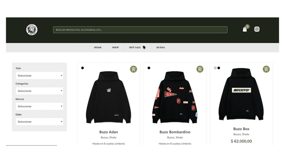Screen dimensions: 285x163
Task: Pick the black color dot on Buzo Box
Action: coord(219,68)
